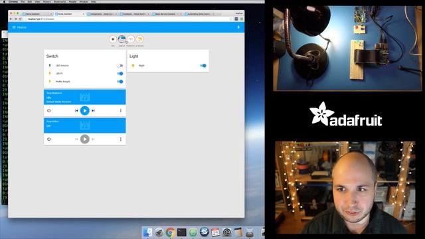
Task: Open the hamburger menu beside Home
Action: tap(14, 27)
